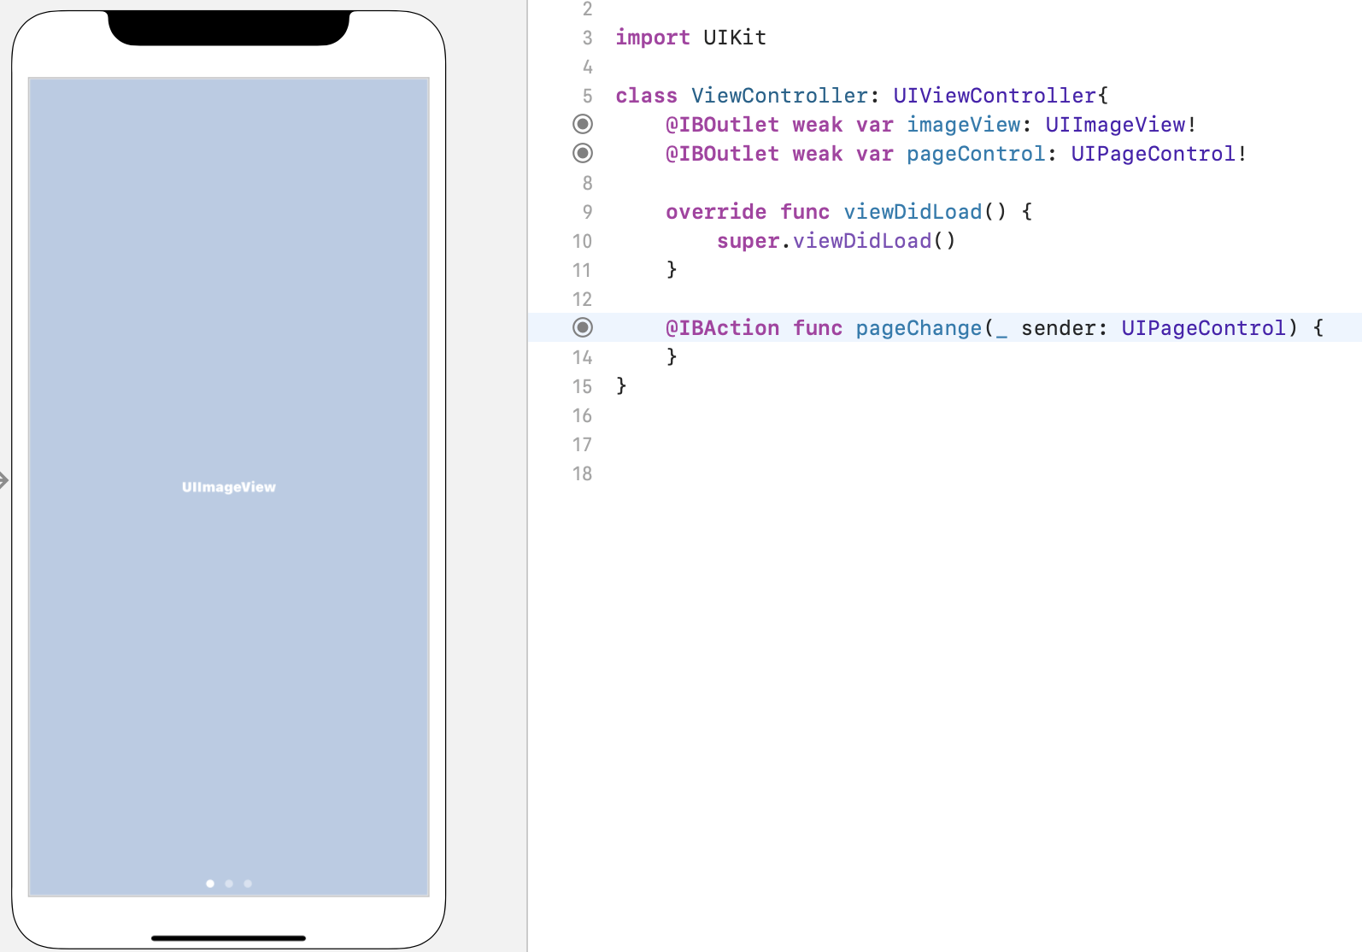Viewport: 1362px width, 952px height.
Task: Click 'ViewController' class name
Action: coord(779,96)
